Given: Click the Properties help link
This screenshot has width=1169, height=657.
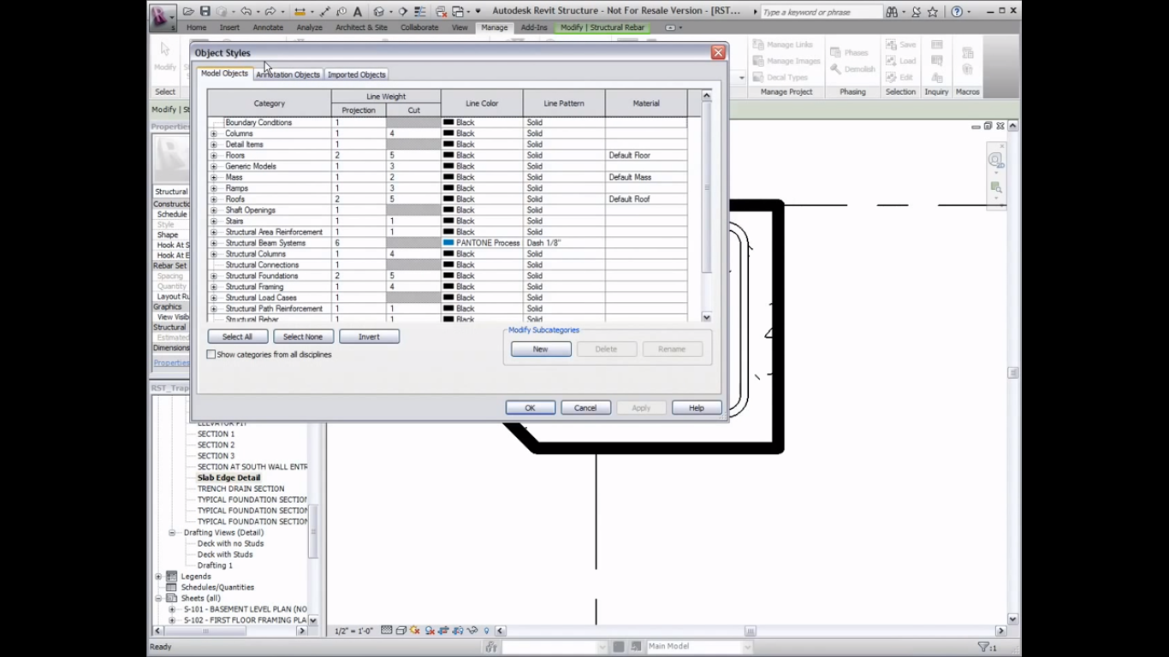Looking at the screenshot, I should pos(171,363).
